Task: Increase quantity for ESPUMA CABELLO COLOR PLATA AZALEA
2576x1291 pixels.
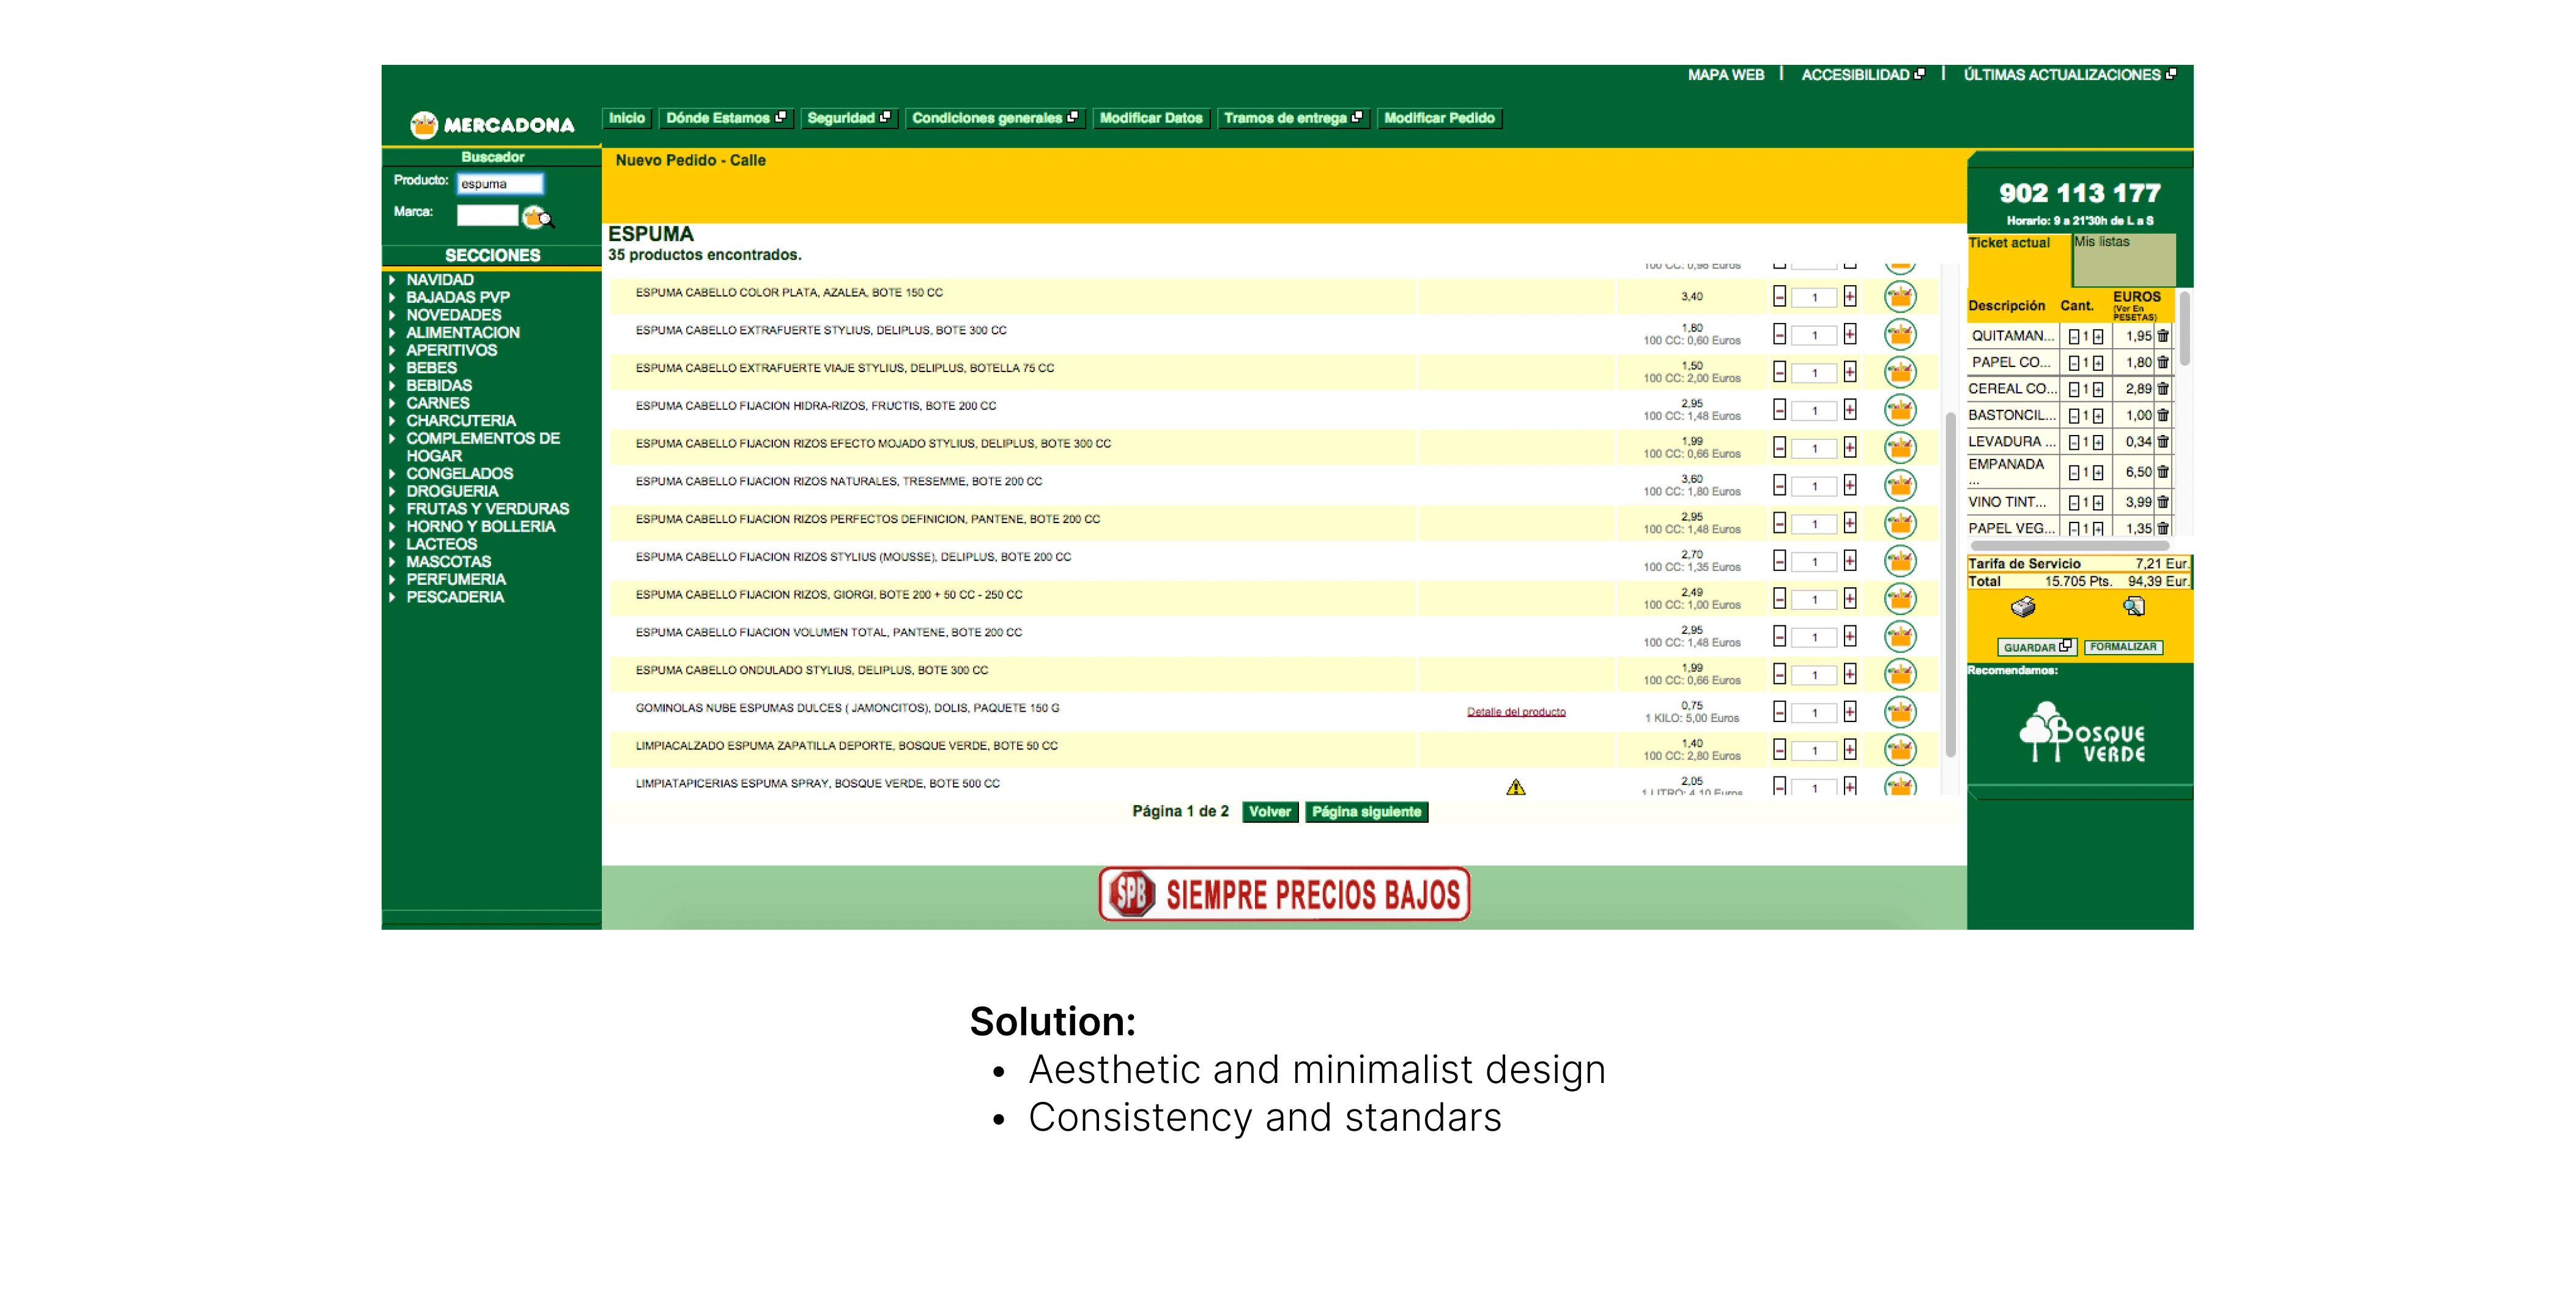Action: 1850,296
